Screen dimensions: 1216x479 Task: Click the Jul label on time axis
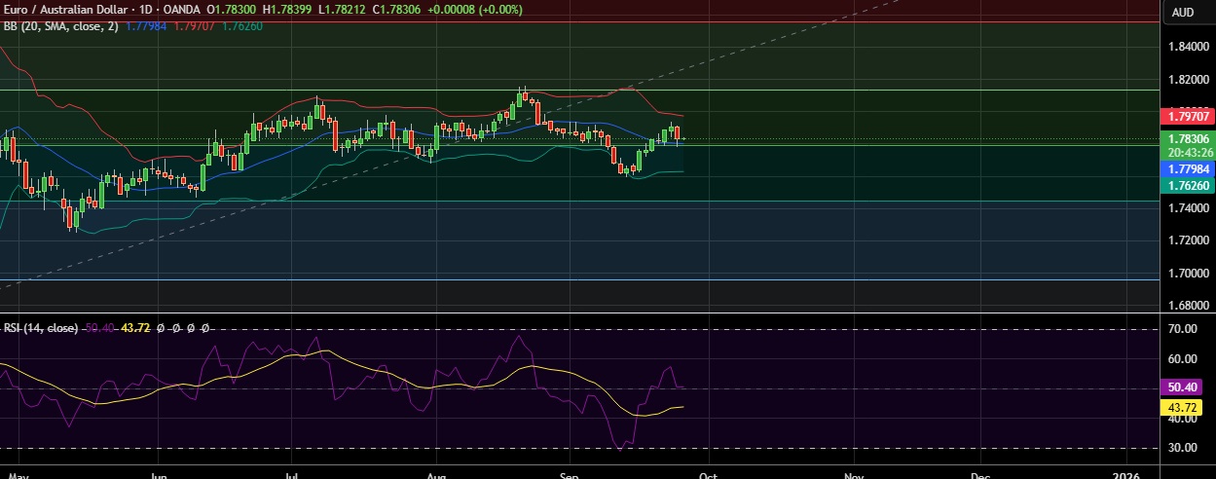tap(291, 476)
